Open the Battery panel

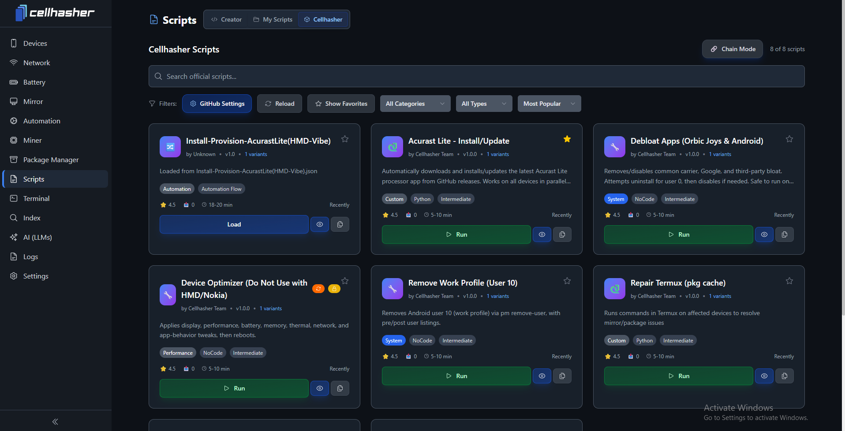(34, 82)
